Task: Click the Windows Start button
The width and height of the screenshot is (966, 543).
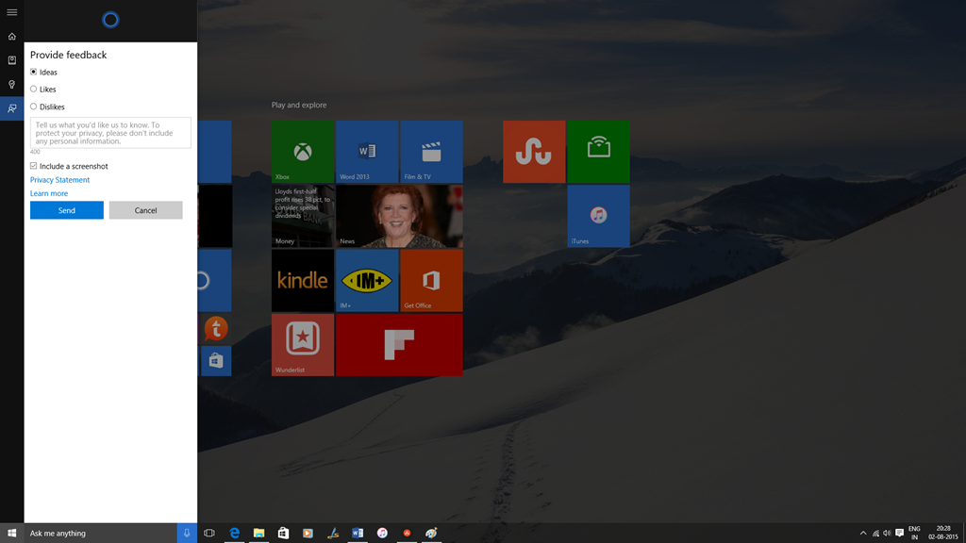Action: [11, 534]
